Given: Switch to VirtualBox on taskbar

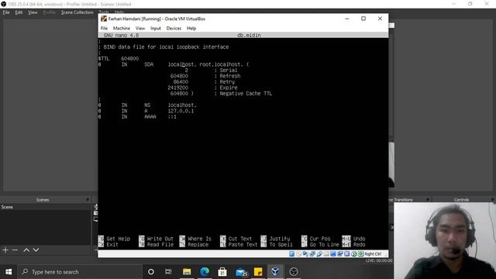Looking at the screenshot, I should pyautogui.click(x=276, y=272).
